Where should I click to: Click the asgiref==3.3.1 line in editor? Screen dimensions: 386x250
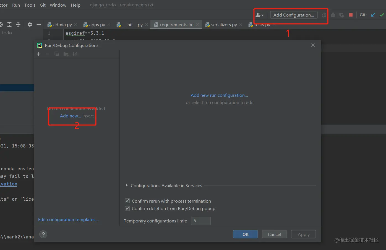85,33
